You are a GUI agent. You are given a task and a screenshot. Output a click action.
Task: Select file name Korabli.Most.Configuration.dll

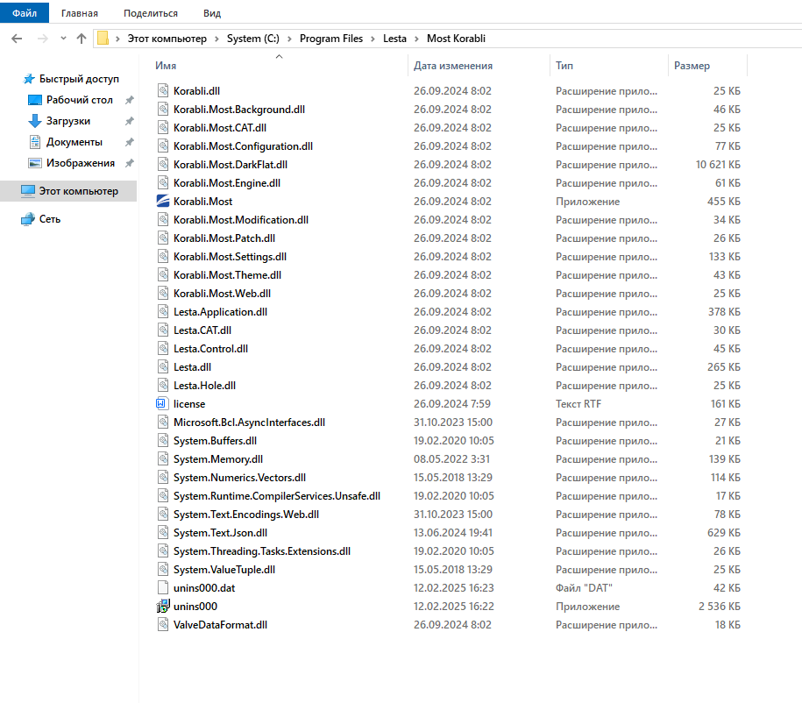243,146
